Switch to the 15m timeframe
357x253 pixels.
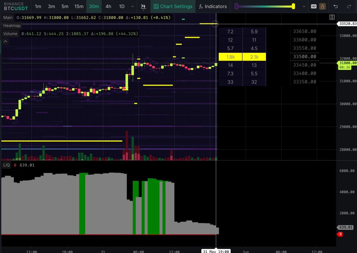coord(79,6)
